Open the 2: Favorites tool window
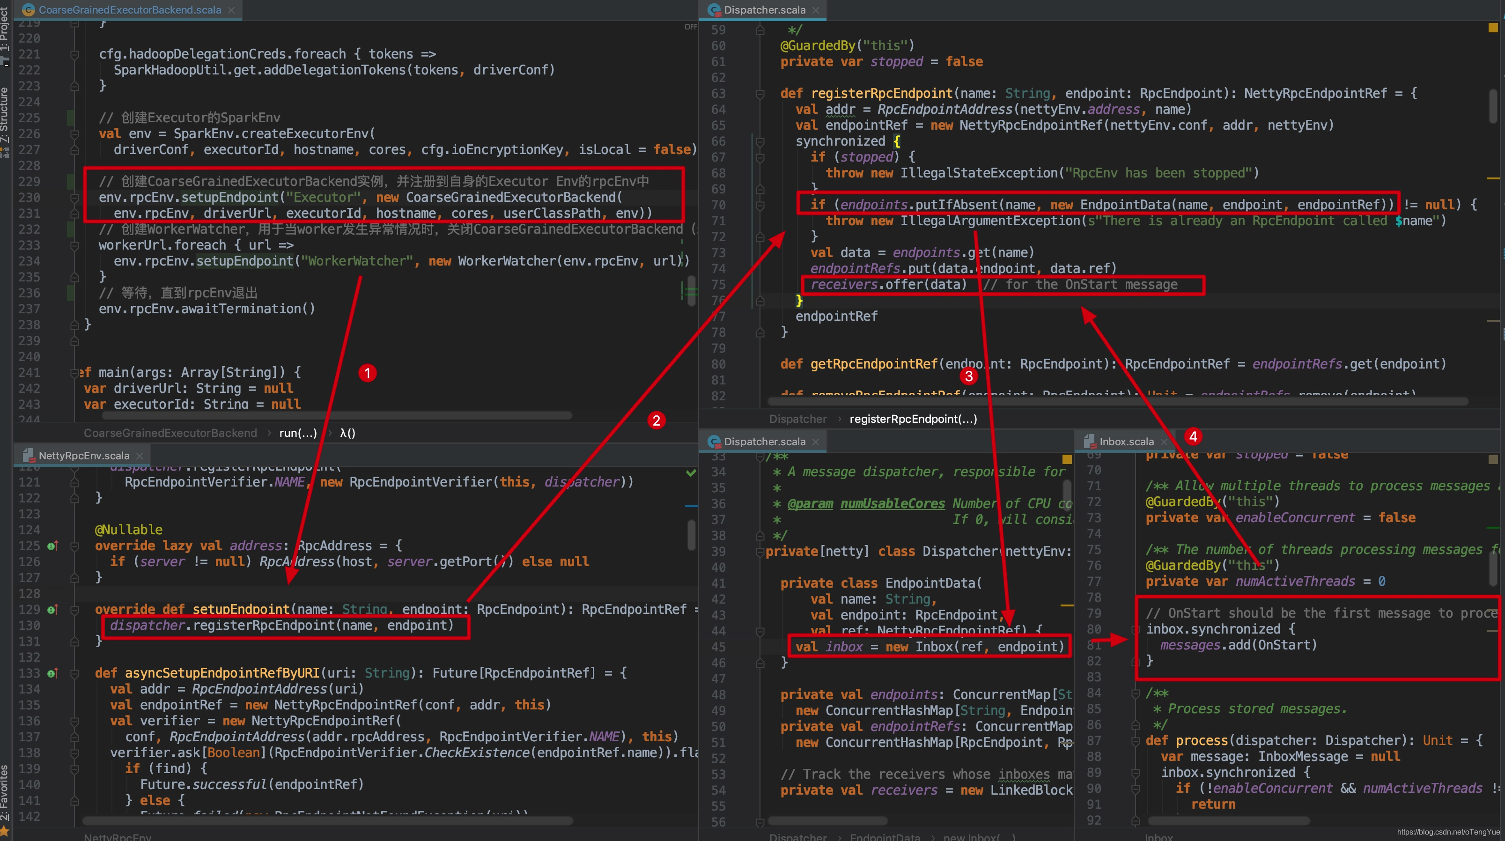 click(5, 799)
